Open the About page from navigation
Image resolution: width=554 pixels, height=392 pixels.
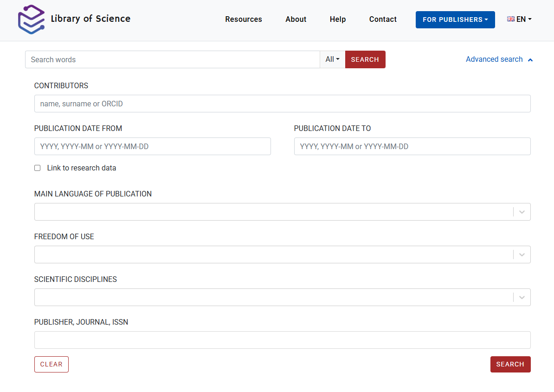296,20
